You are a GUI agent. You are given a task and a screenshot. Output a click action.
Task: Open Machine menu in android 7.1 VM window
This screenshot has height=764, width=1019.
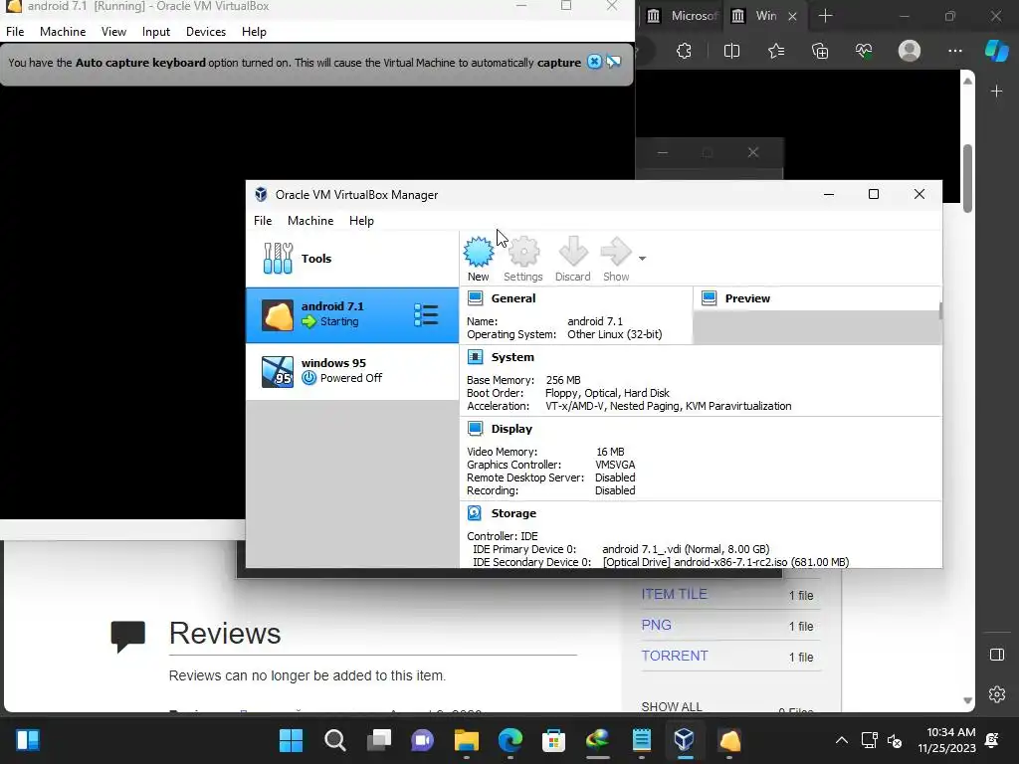coord(63,32)
